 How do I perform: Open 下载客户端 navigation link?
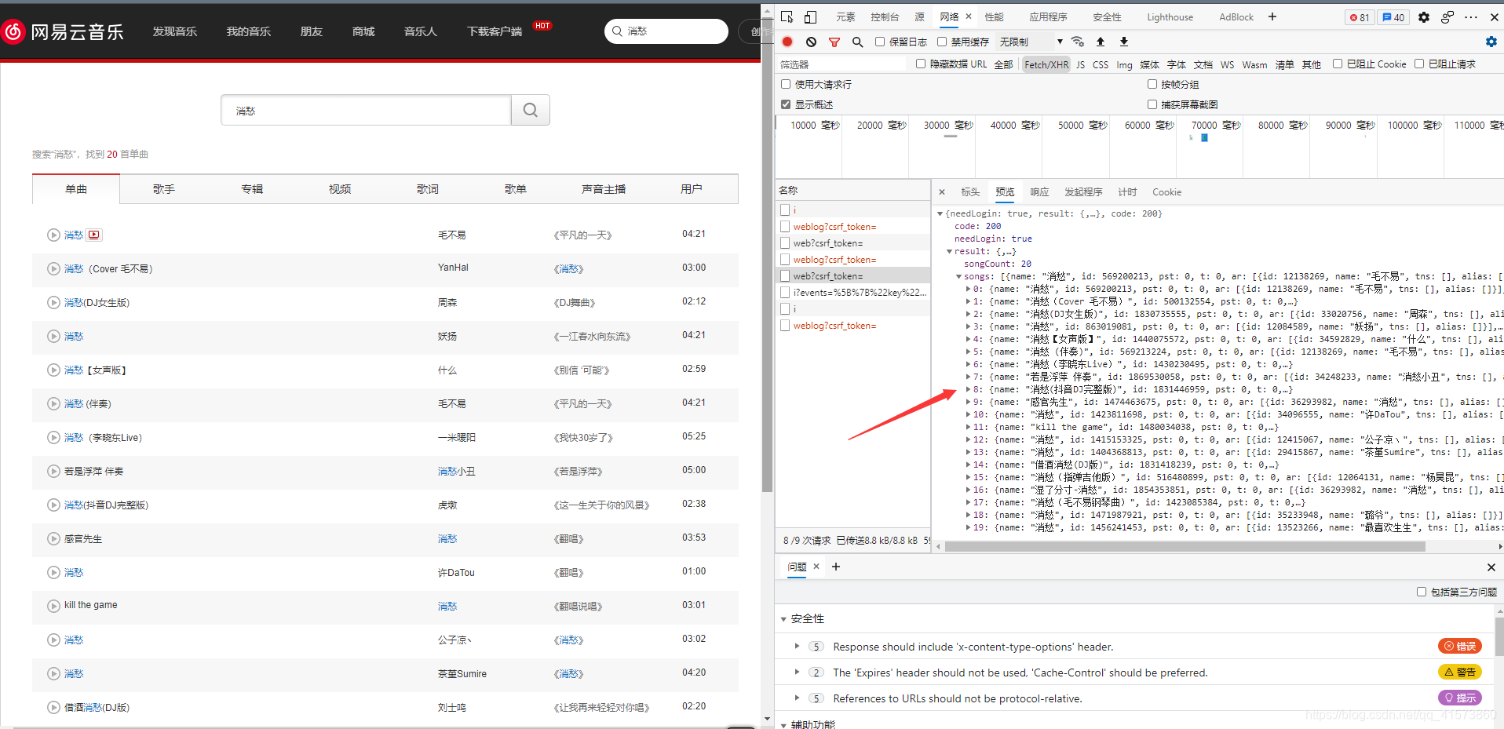495,31
